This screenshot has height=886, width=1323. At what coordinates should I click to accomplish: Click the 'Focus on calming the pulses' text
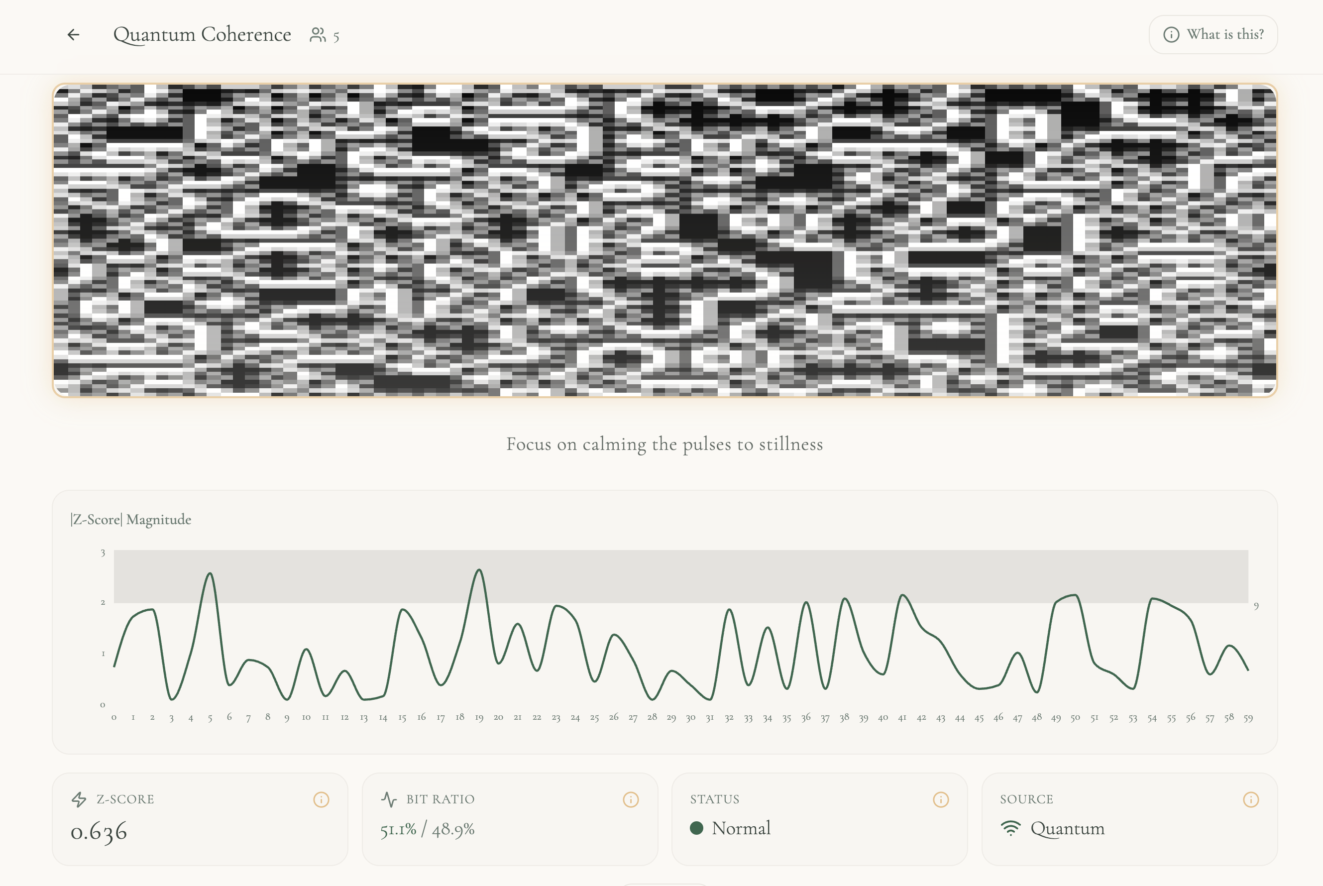pyautogui.click(x=664, y=444)
